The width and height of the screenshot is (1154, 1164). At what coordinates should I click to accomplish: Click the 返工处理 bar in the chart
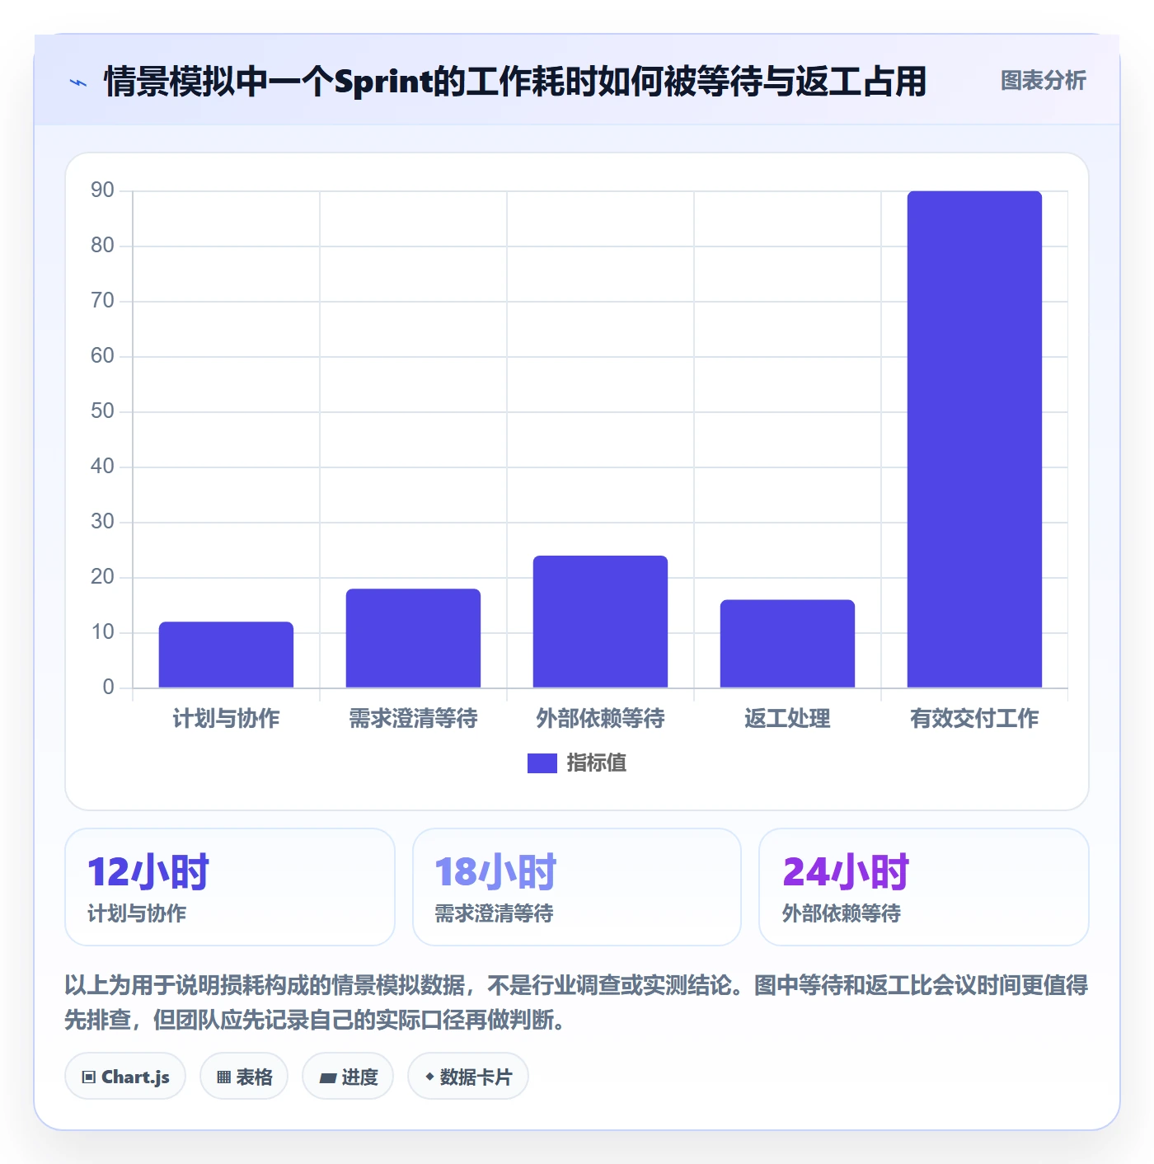[787, 644]
